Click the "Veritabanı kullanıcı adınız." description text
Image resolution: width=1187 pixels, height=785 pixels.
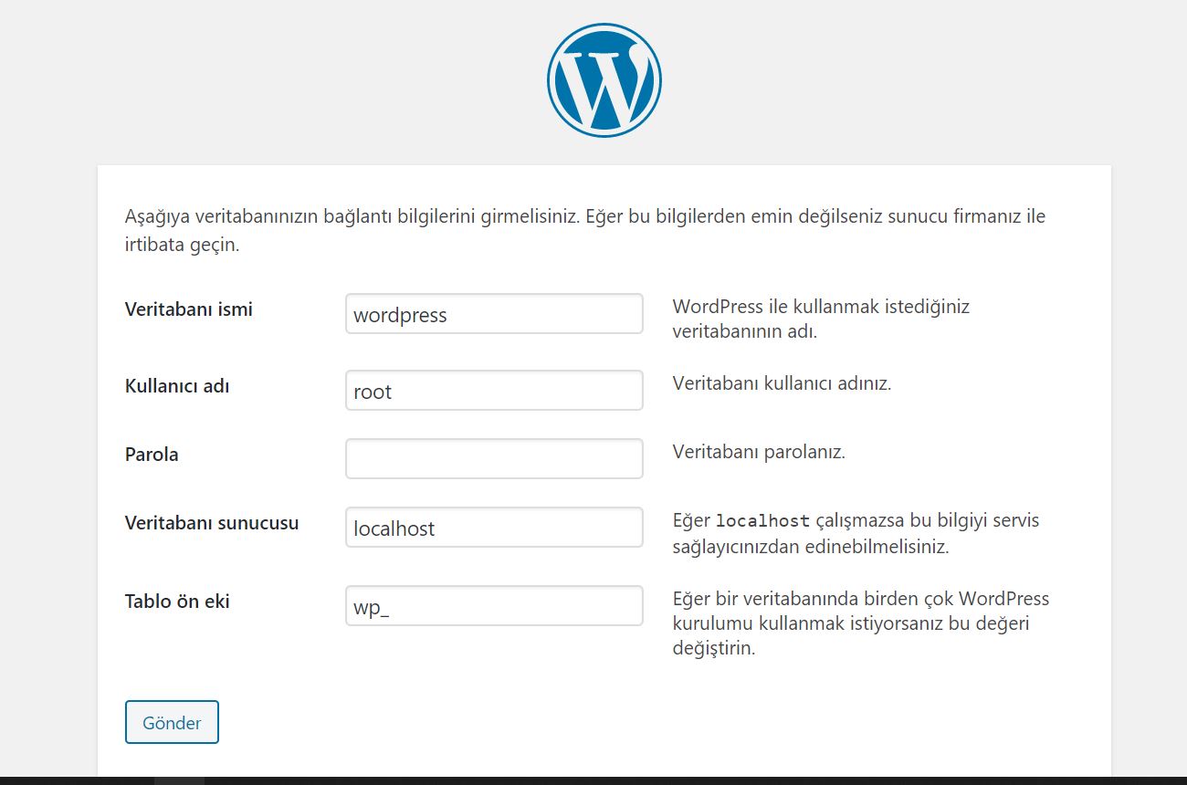coord(782,383)
